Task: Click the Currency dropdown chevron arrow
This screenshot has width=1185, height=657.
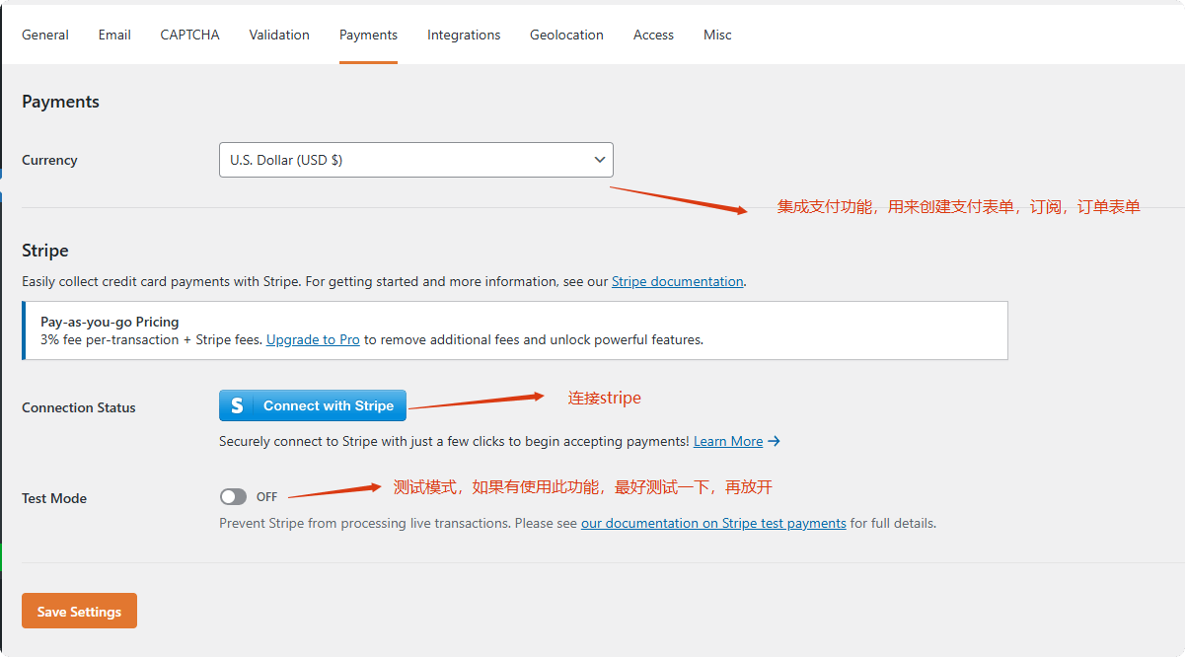Action: tap(599, 160)
